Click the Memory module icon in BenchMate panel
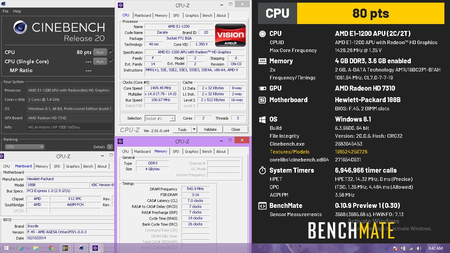Image resolution: width=450 pixels, height=253 pixels. (262, 61)
